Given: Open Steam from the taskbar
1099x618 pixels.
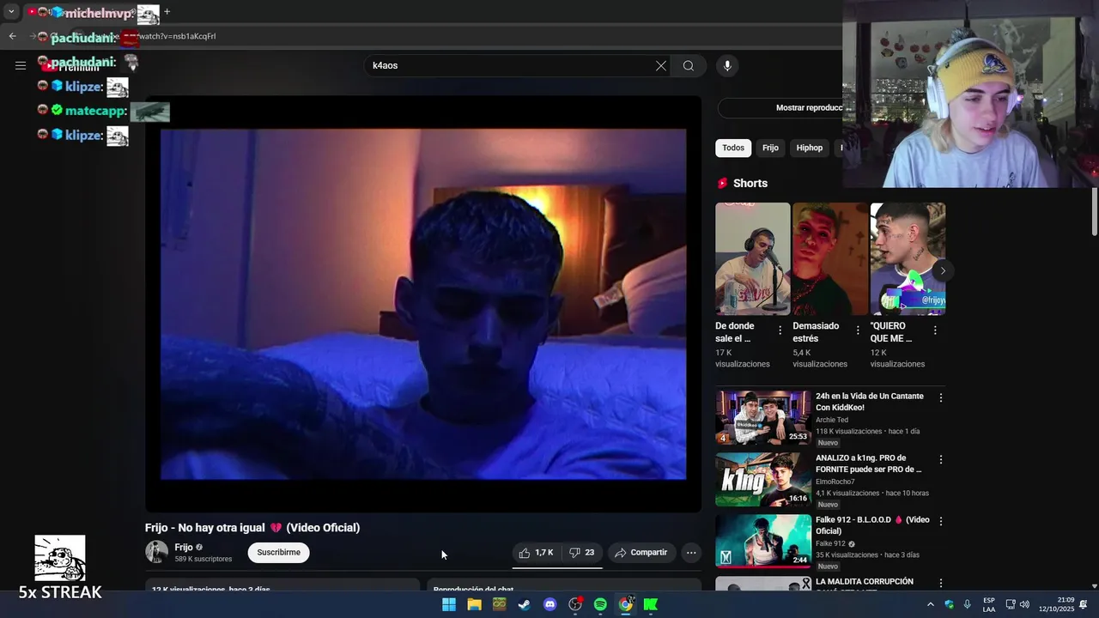Looking at the screenshot, I should point(525,604).
